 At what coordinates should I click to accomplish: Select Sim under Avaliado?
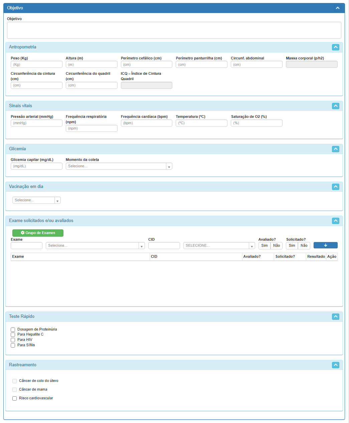tap(265, 246)
